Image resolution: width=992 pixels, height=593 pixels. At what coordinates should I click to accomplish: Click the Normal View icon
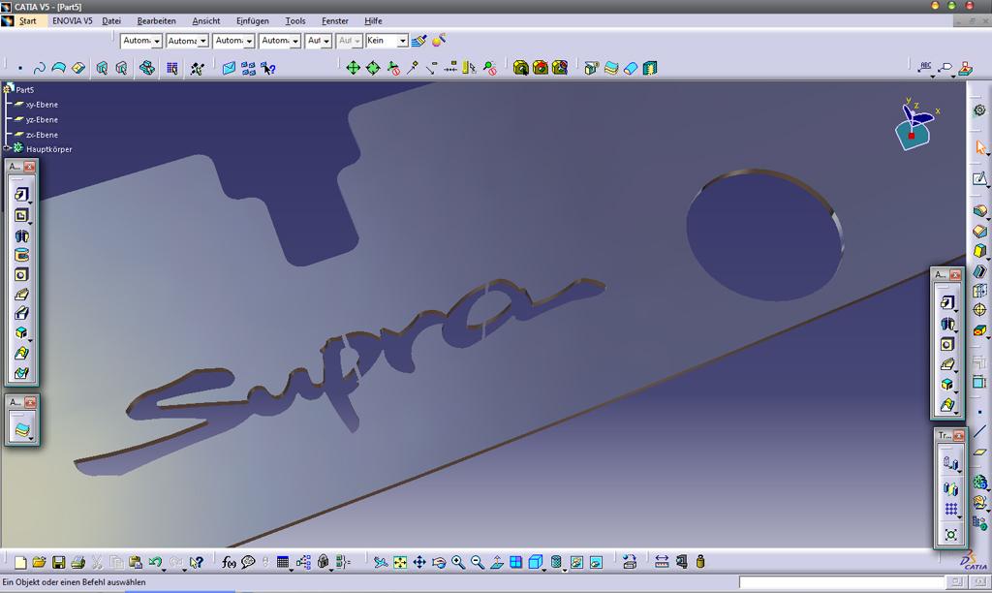pyautogui.click(x=497, y=562)
